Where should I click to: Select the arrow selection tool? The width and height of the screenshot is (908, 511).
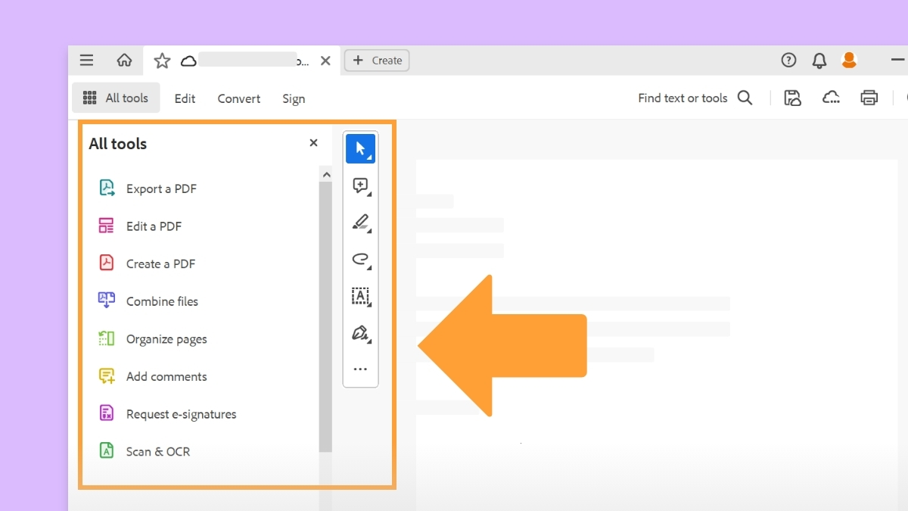click(360, 148)
